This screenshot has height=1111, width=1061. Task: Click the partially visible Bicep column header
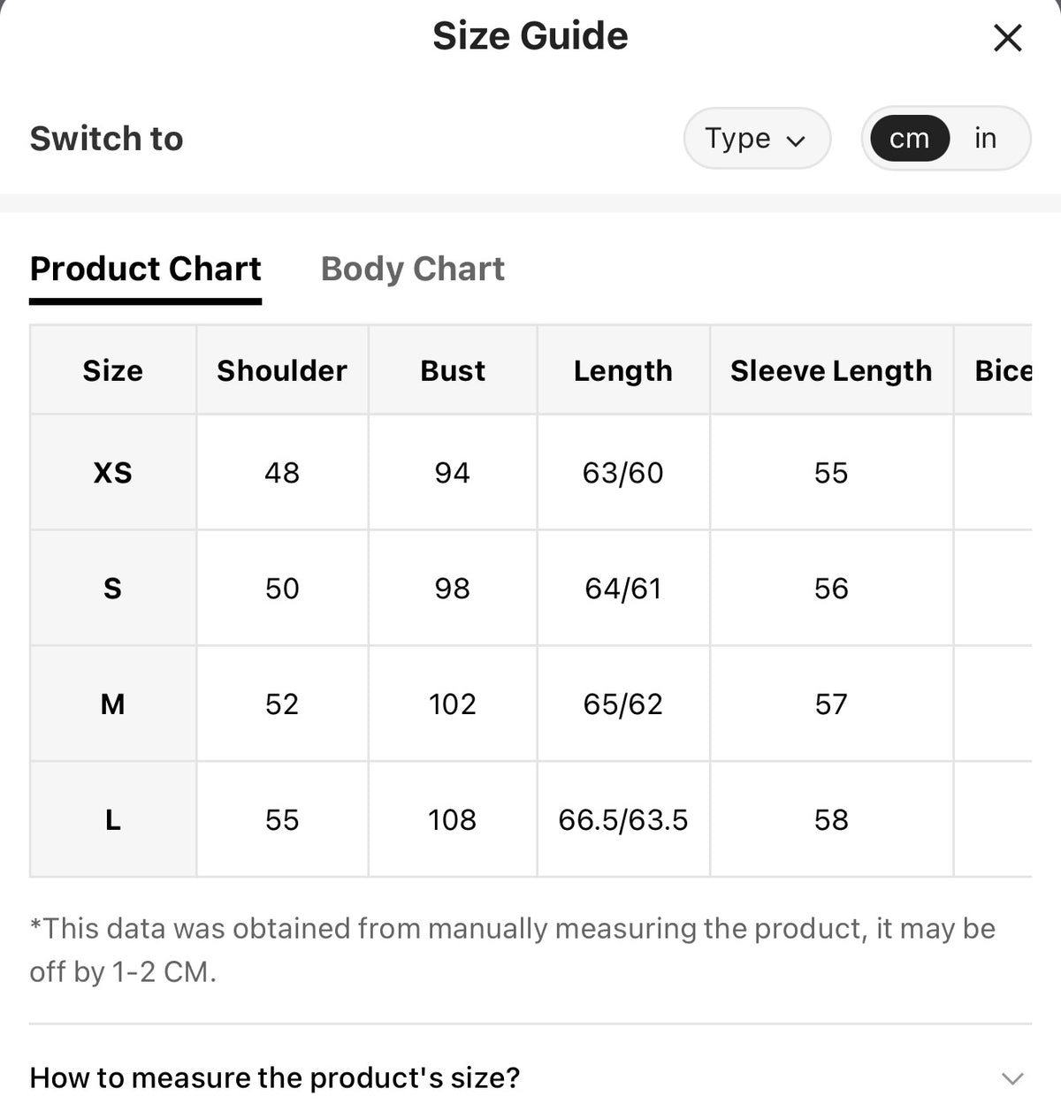(x=1003, y=370)
